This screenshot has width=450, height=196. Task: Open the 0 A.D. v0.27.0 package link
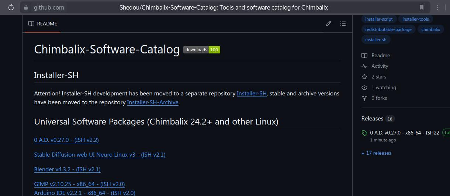pos(66,140)
